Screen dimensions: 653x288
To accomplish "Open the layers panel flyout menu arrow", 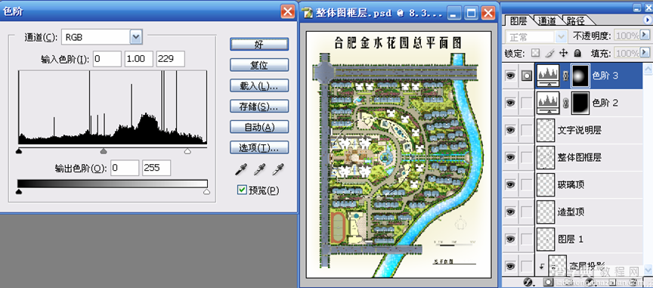I will [647, 20].
